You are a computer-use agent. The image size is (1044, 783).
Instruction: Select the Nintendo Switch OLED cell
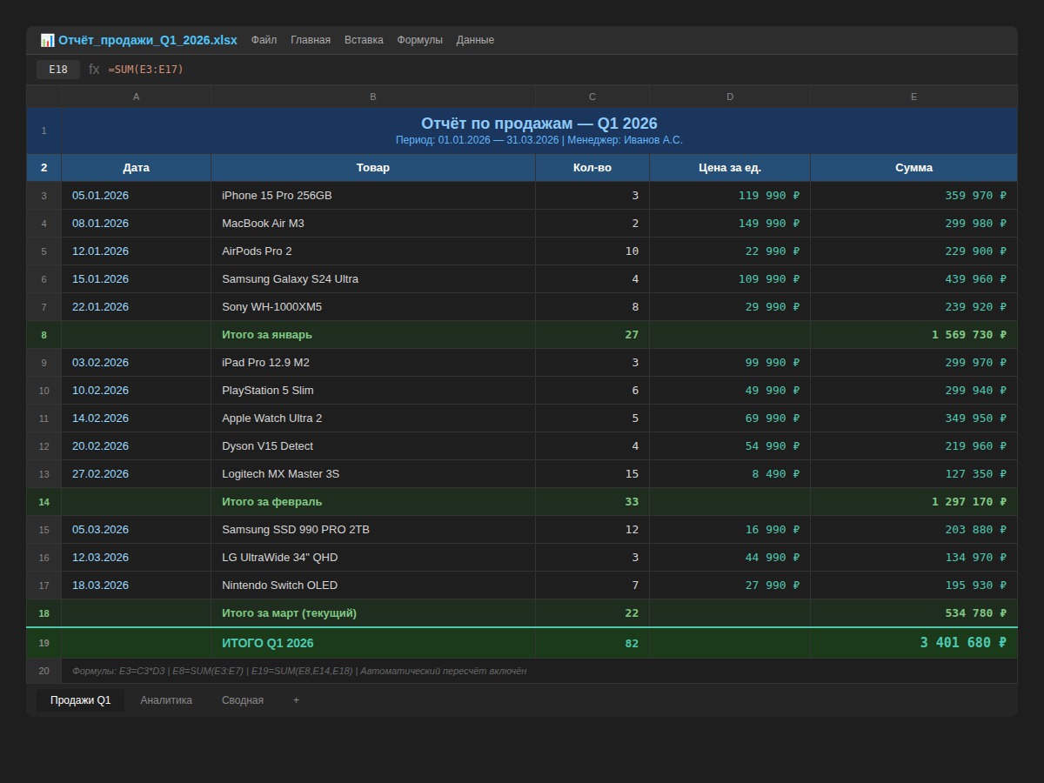(373, 586)
